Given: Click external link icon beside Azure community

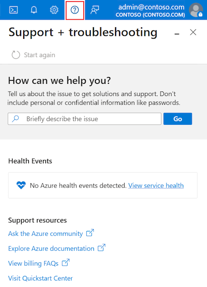Looking at the screenshot, I should (x=90, y=233).
